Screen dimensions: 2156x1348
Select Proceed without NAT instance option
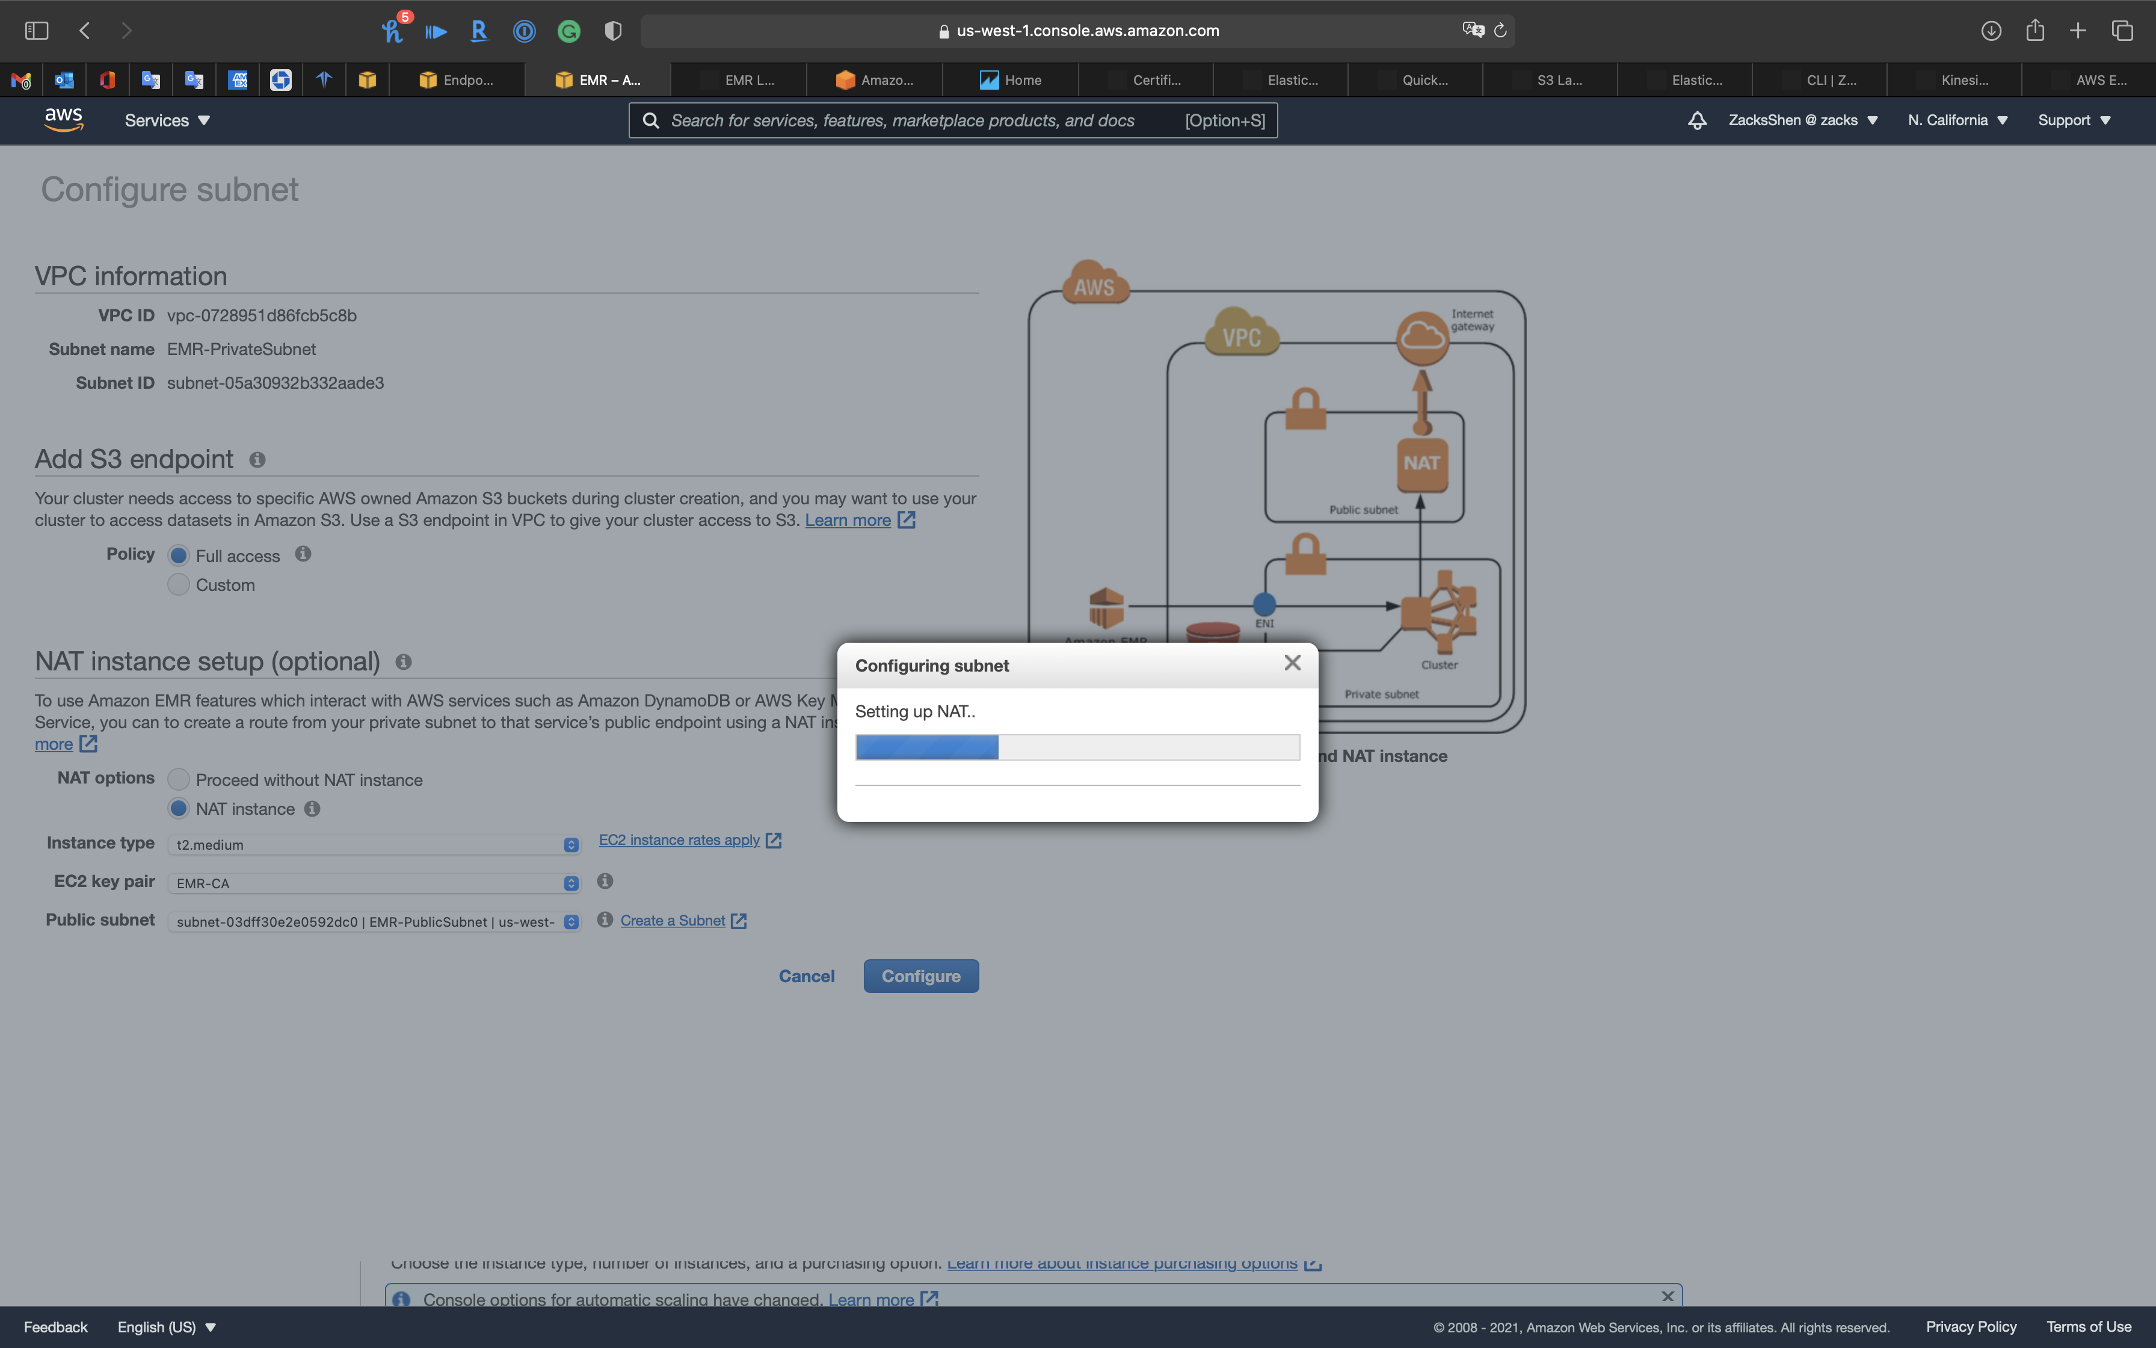(x=179, y=779)
